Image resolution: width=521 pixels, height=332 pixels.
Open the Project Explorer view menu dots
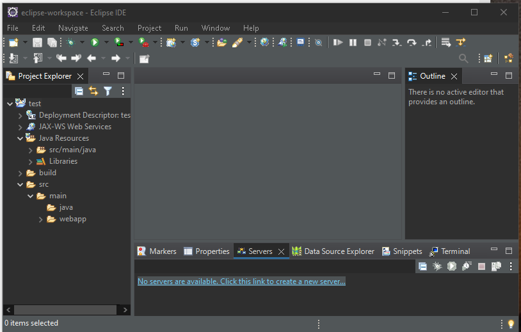pos(123,91)
